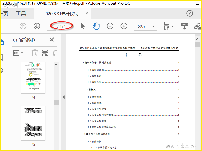Click contents entry 2.4 主要工程数量
Viewport: 202px width, 151px height.
(x=133, y=121)
